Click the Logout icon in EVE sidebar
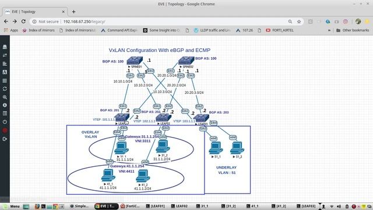 pos(5,139)
